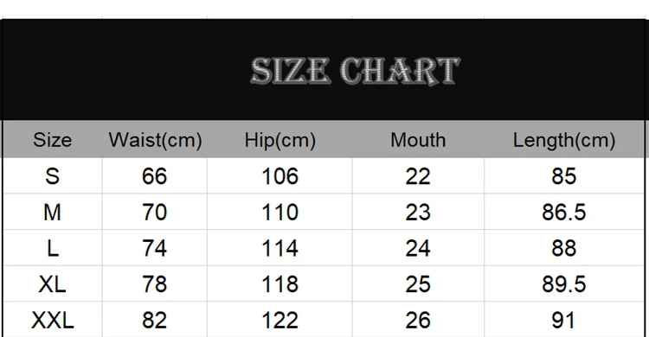Click waist value 66 for size S
This screenshot has width=649, height=337.
click(154, 176)
